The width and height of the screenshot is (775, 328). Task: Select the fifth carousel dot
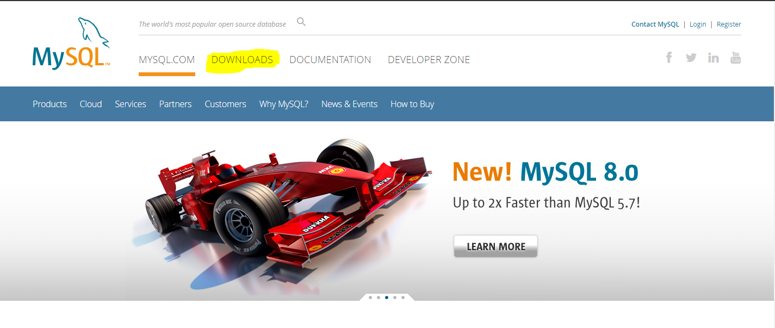click(x=403, y=298)
